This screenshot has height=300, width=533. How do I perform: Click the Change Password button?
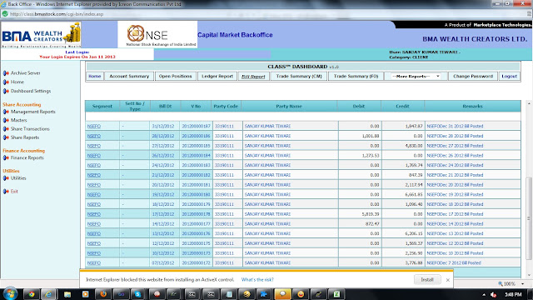pos(473,76)
